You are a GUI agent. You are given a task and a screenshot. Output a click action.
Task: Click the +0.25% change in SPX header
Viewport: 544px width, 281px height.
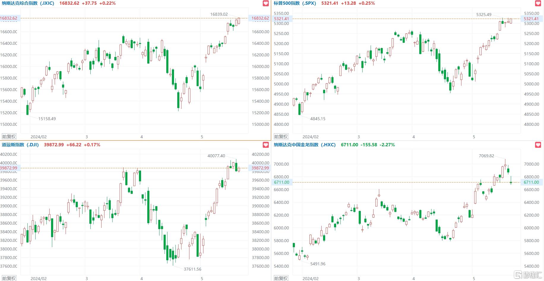367,3
